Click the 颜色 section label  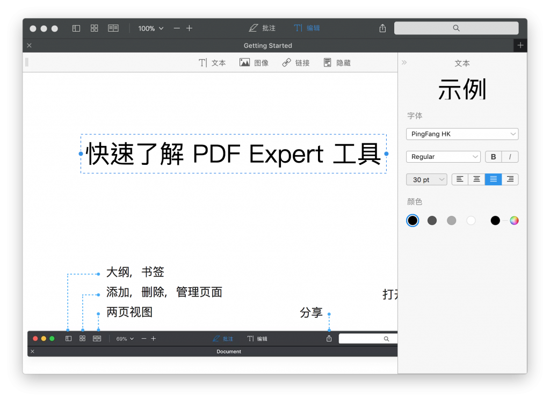415,201
